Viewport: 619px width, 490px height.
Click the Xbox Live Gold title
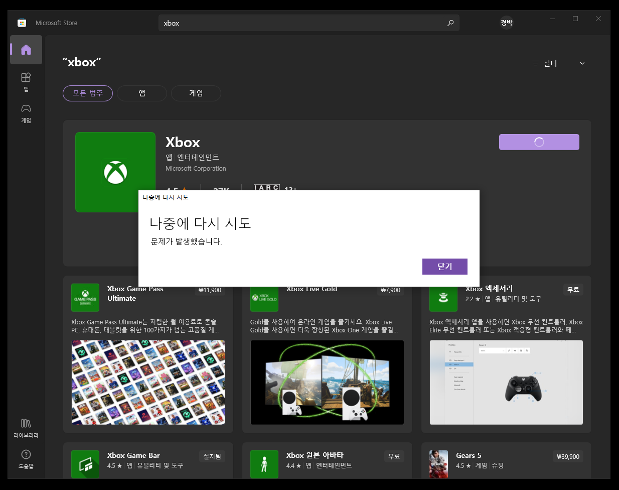(312, 289)
